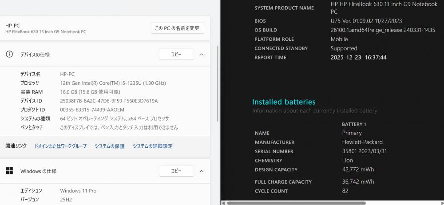Image resolution: width=444 pixels, height=205 pixels.
Task: Open the domain or workgroup link
Action: tap(60, 146)
